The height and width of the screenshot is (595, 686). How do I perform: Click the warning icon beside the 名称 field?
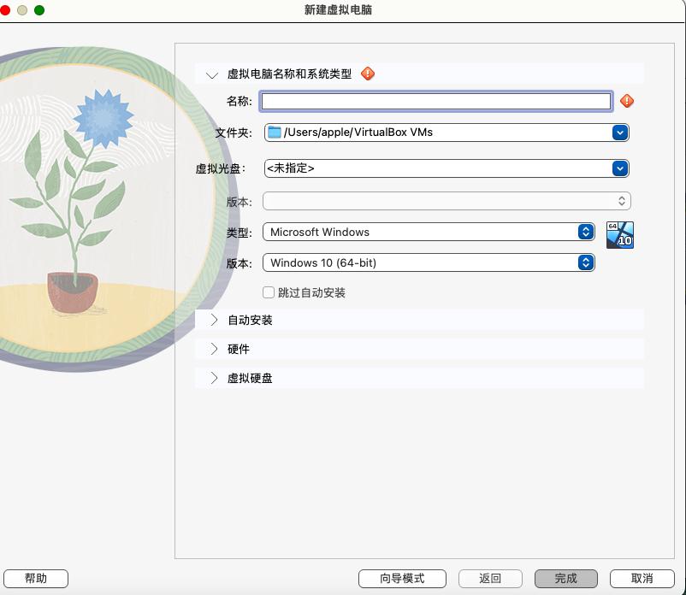(x=626, y=101)
